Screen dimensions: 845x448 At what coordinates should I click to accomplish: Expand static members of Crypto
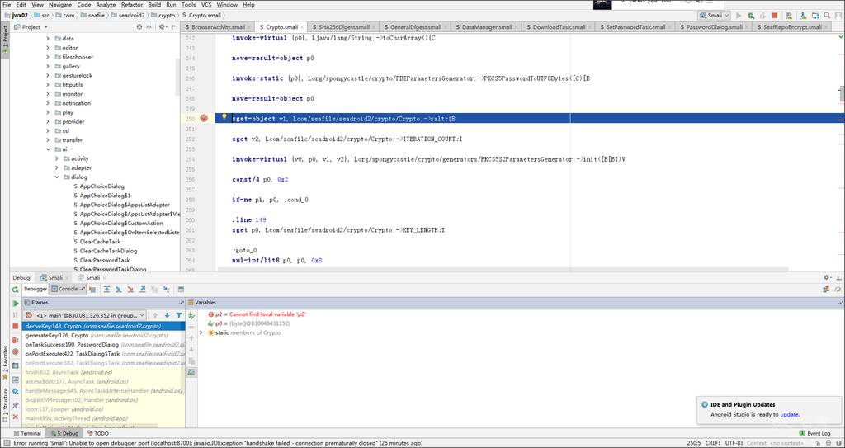pyautogui.click(x=201, y=332)
